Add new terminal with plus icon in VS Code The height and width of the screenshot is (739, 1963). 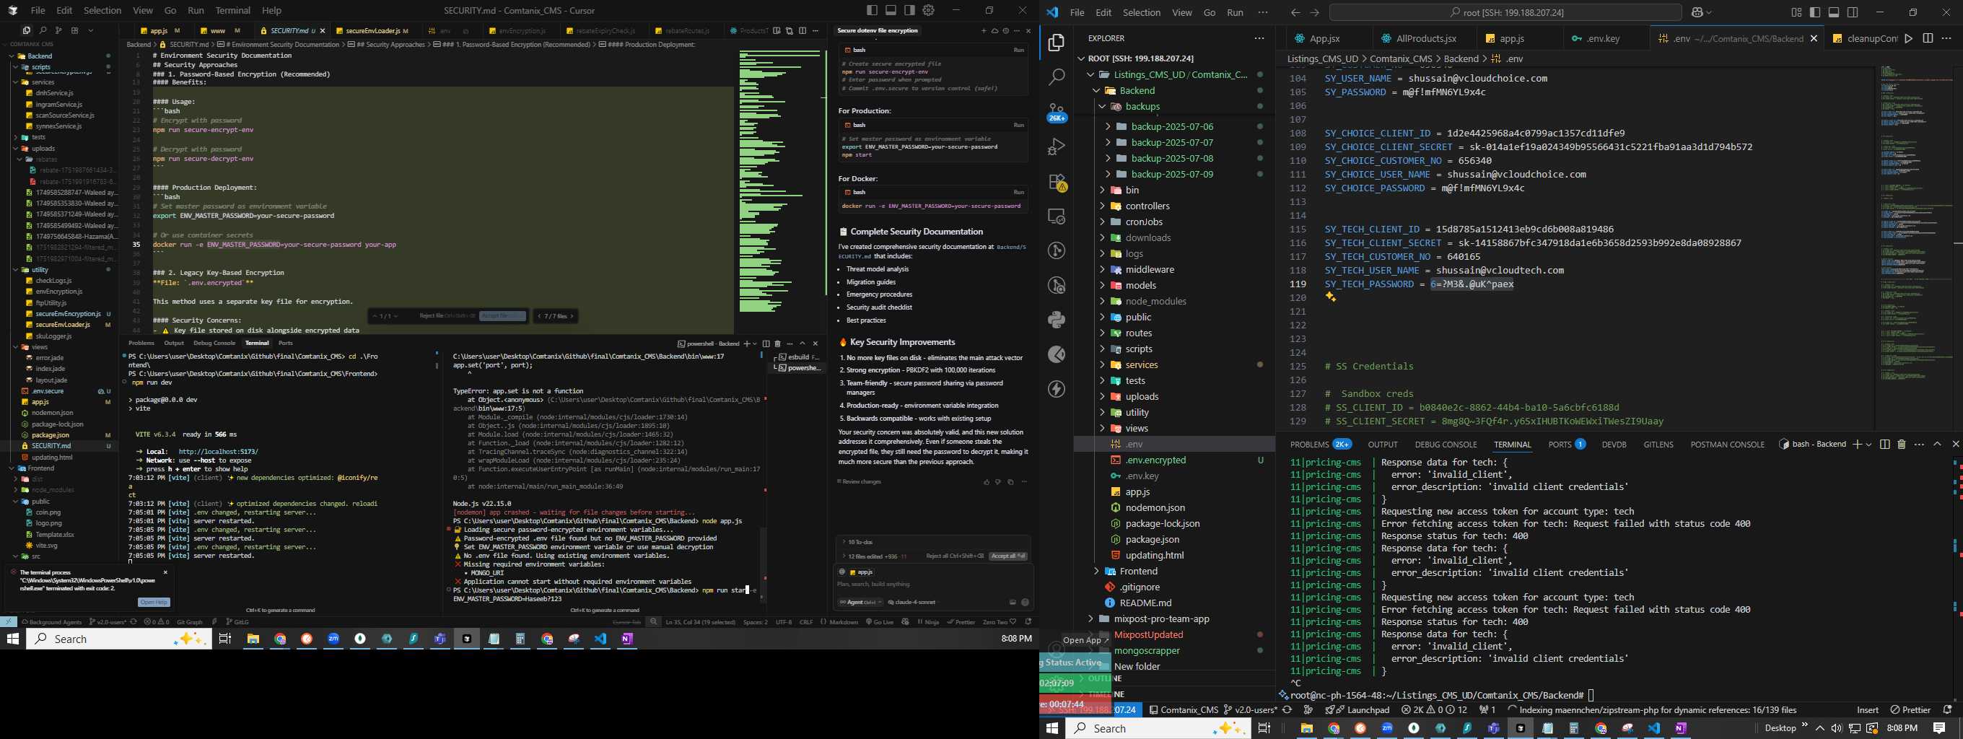pos(1857,444)
